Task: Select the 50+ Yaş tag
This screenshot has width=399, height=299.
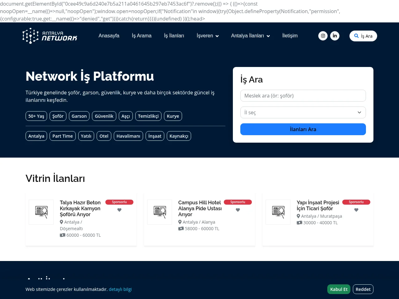Action: click(x=36, y=116)
